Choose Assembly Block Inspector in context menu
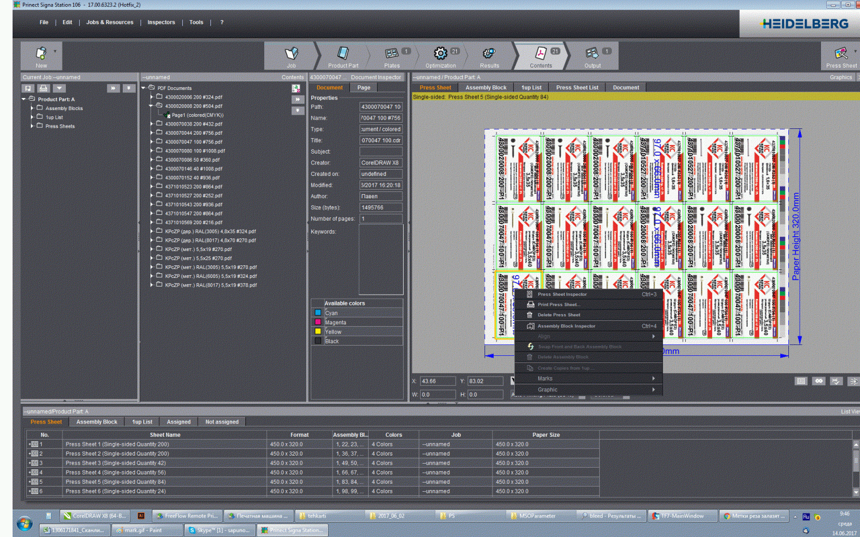This screenshot has height=537, width=860. coord(588,326)
